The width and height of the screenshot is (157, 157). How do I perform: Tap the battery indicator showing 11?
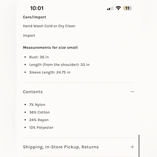128,8
